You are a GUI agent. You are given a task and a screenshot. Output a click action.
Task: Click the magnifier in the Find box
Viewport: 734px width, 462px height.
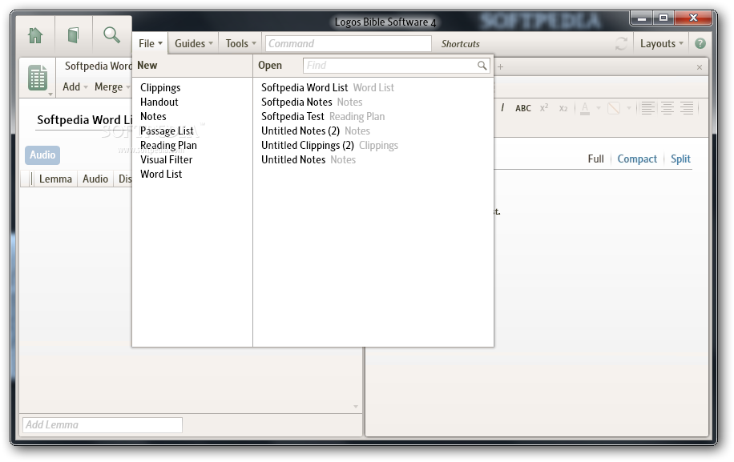pos(482,66)
